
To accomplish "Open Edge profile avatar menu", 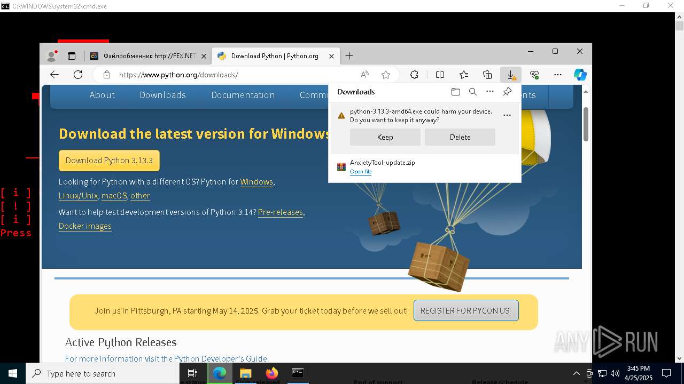I will [52, 55].
